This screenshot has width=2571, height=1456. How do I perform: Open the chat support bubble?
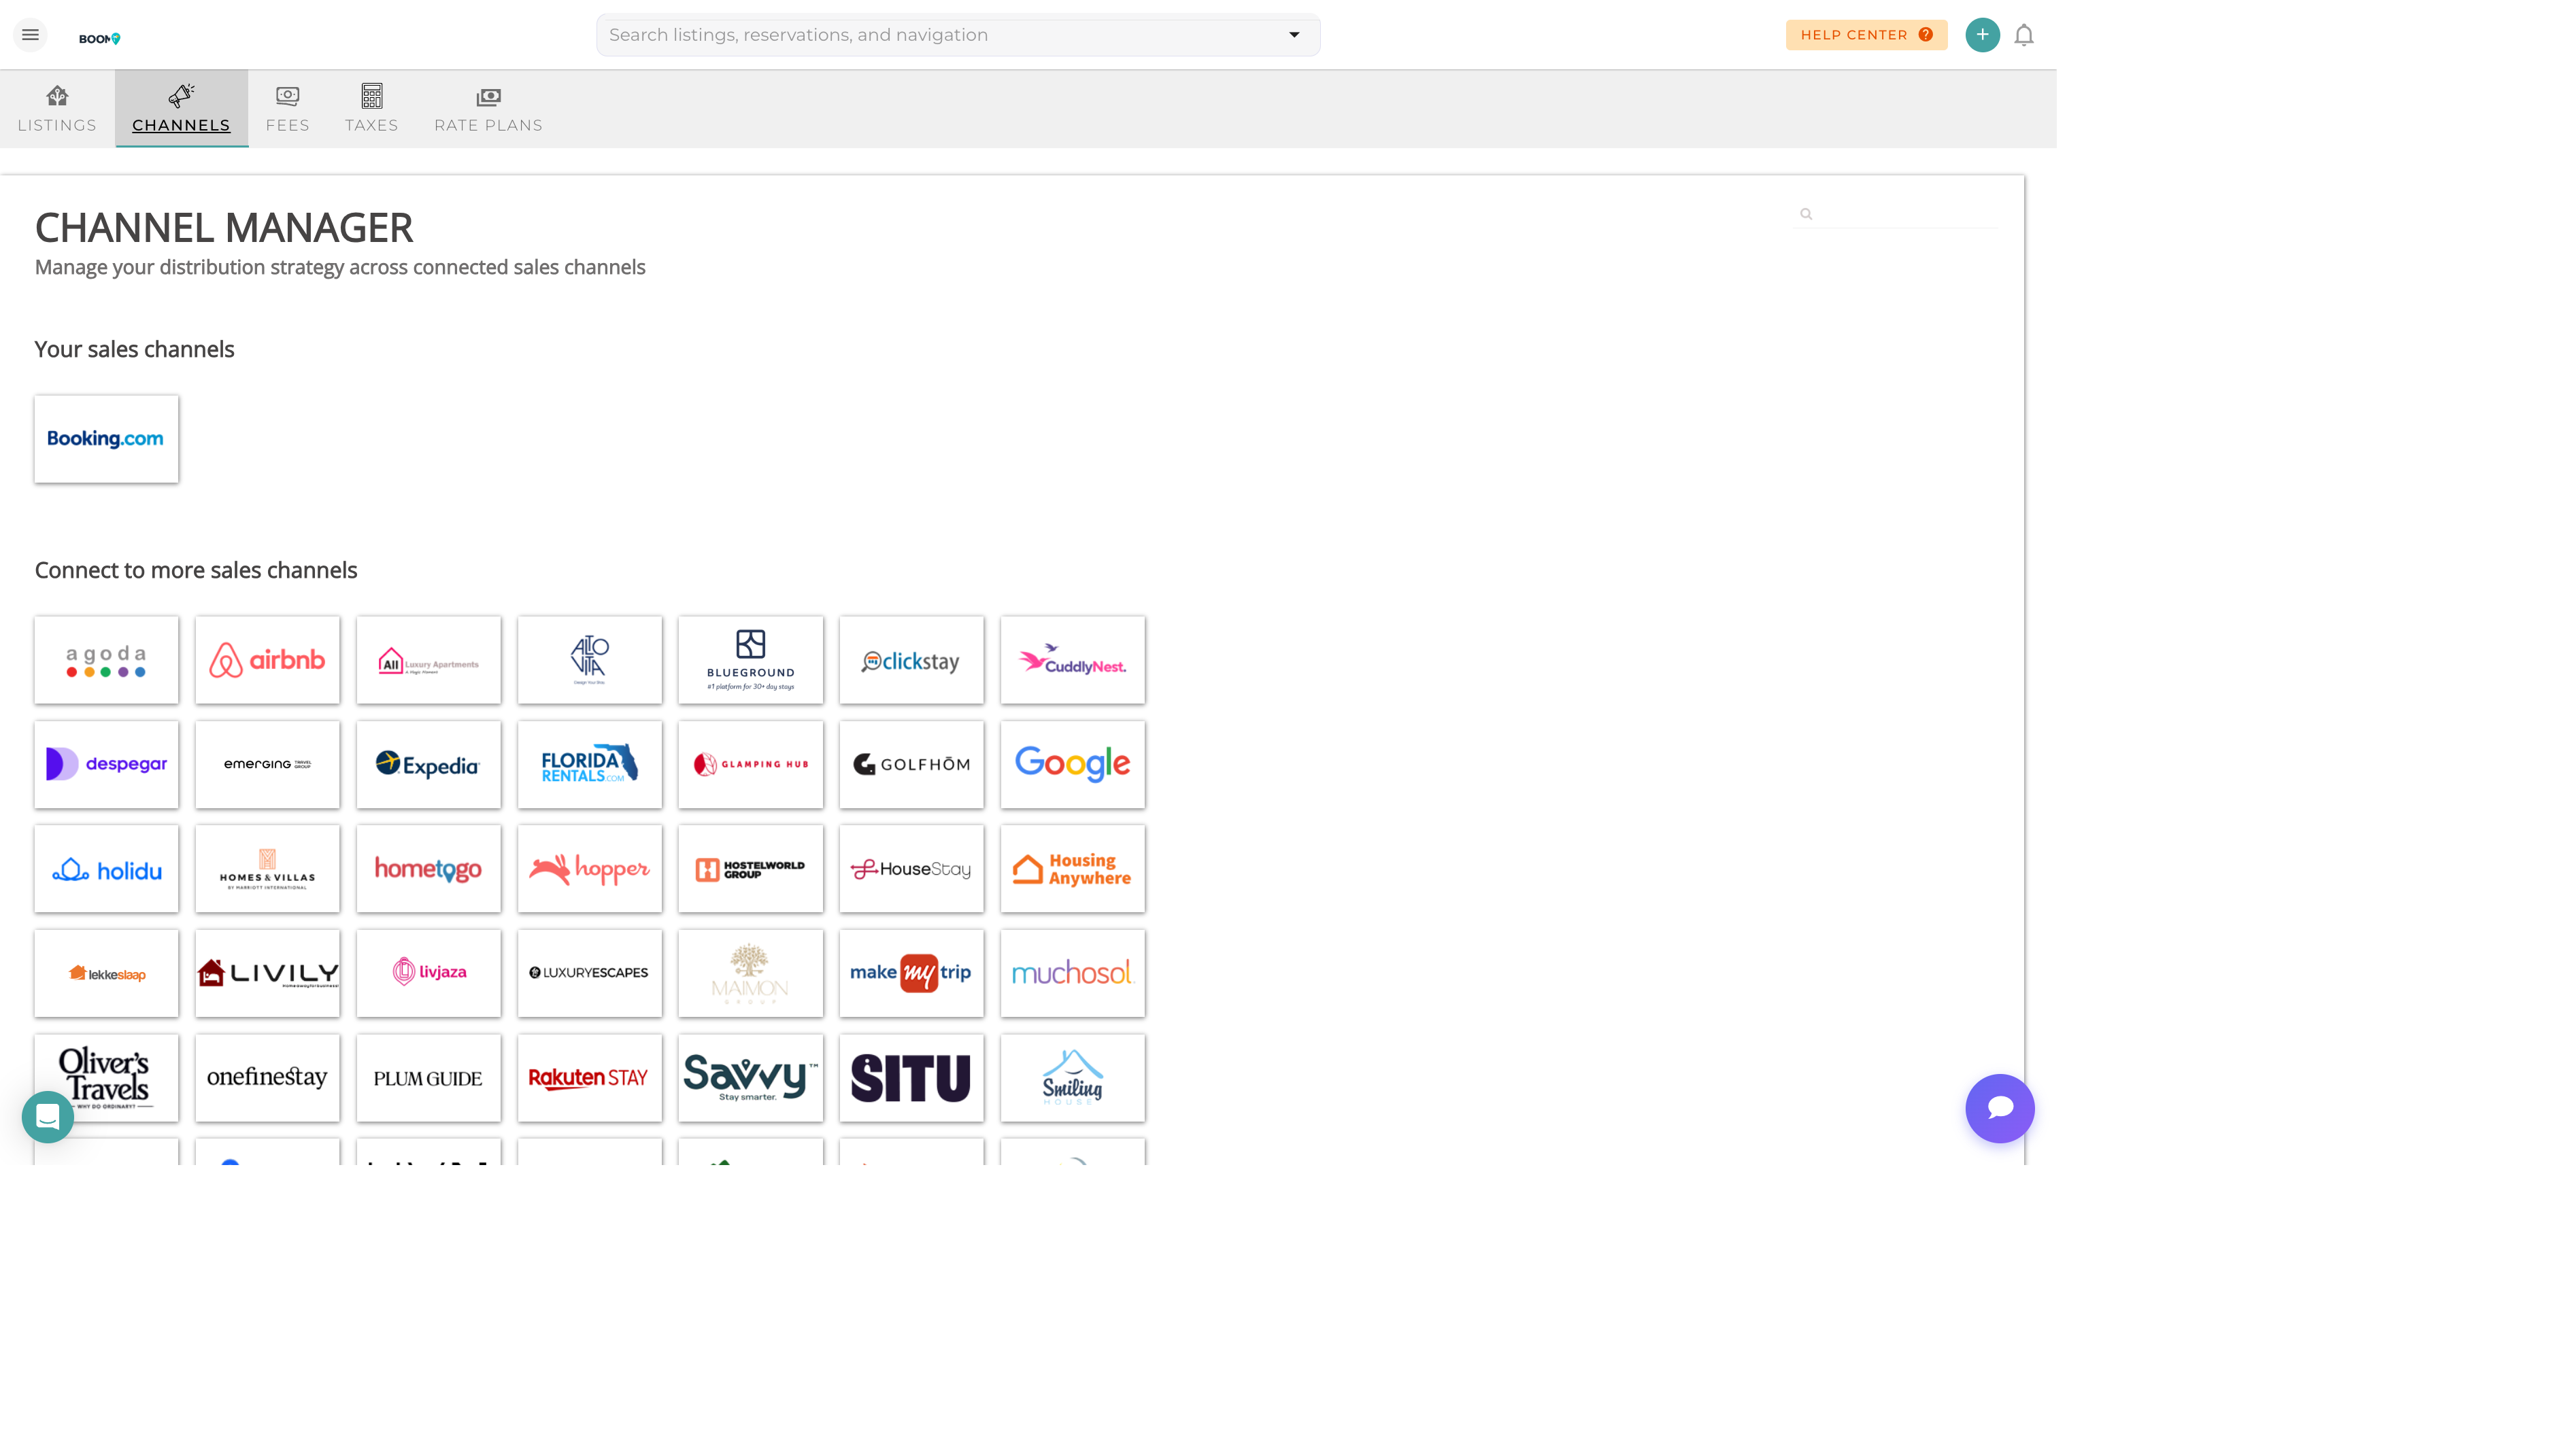tap(2000, 1108)
